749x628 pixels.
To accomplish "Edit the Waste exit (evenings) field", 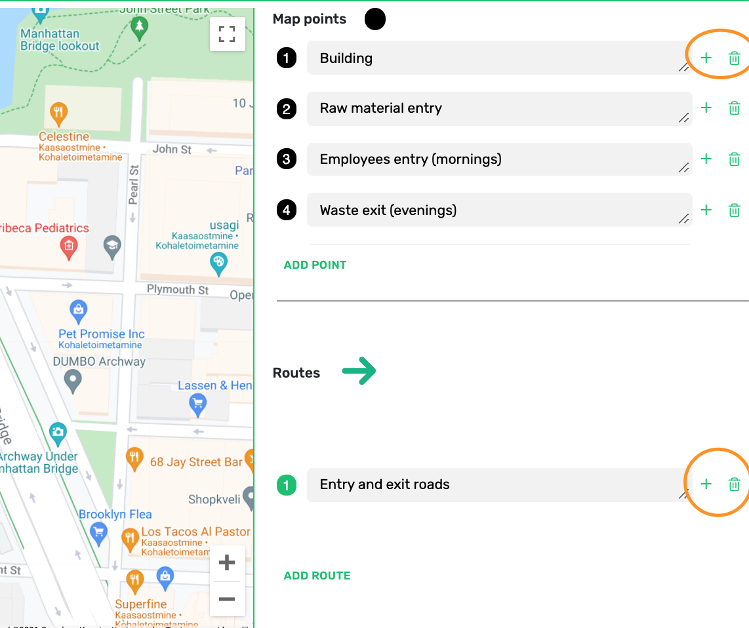I will (499, 210).
